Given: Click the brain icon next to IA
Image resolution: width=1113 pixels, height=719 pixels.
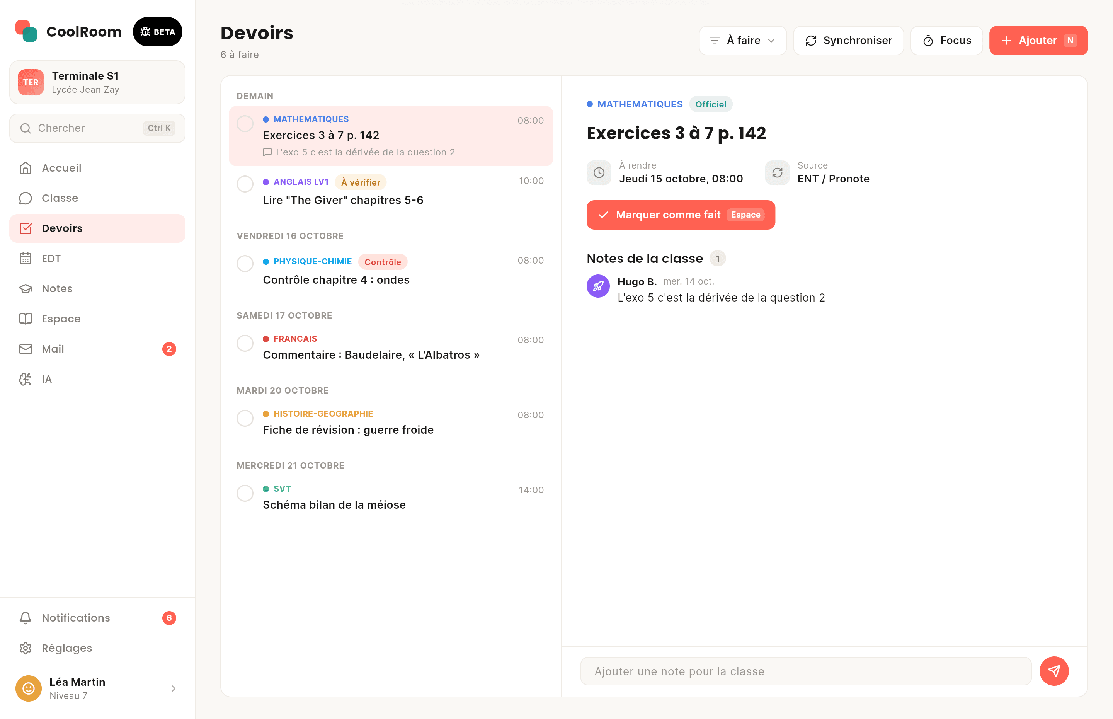Looking at the screenshot, I should (x=26, y=379).
